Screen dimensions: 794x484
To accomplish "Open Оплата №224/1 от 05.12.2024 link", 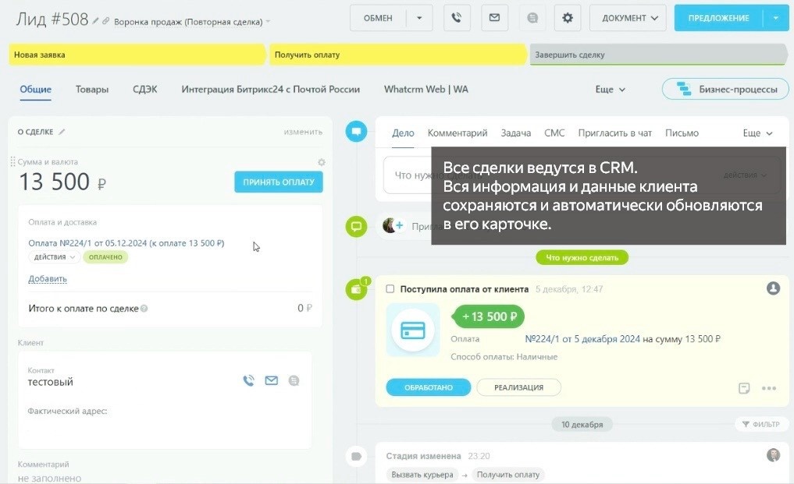I will 126,243.
